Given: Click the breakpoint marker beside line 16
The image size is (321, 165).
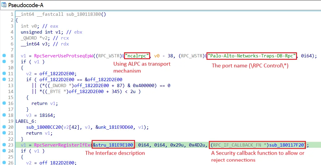Looking at the screenshot, I should tap(4, 103).
